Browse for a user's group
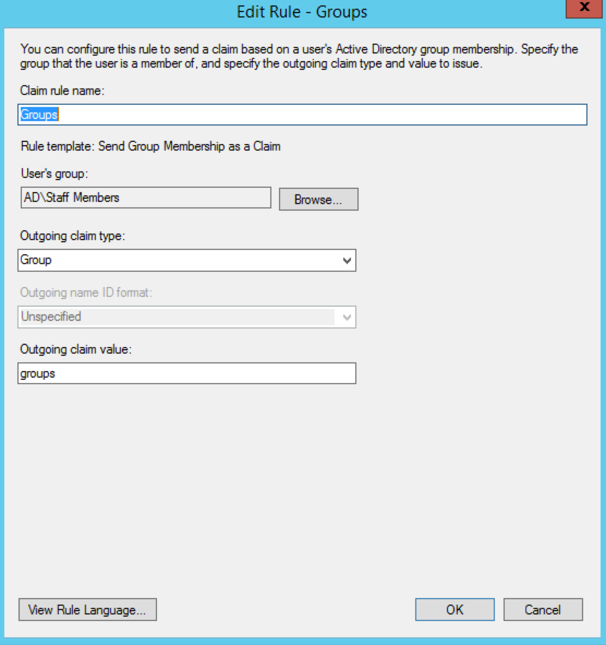The height and width of the screenshot is (645, 606). (318, 199)
